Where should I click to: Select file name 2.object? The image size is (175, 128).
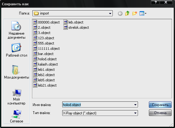44,28
